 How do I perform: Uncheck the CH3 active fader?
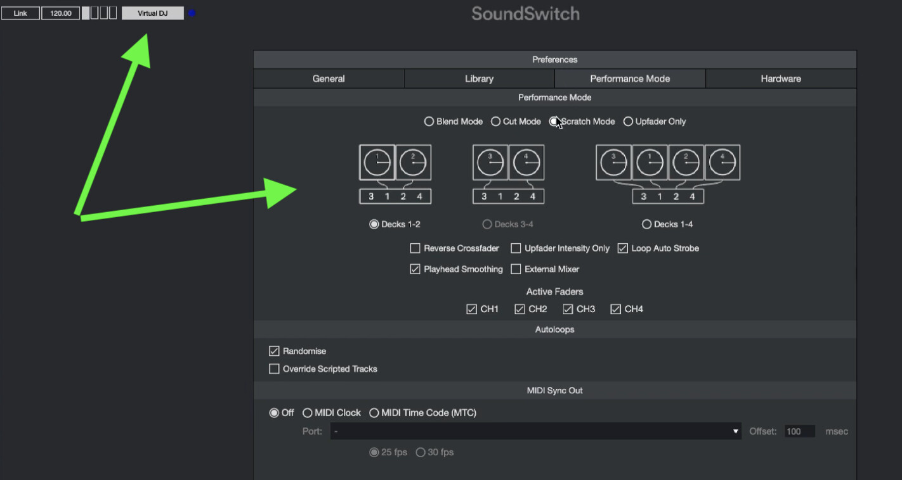tap(568, 309)
